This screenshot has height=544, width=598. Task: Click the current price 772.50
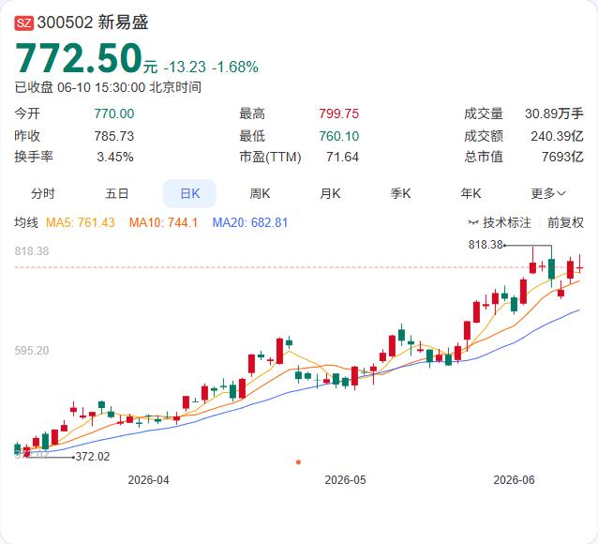(x=79, y=58)
